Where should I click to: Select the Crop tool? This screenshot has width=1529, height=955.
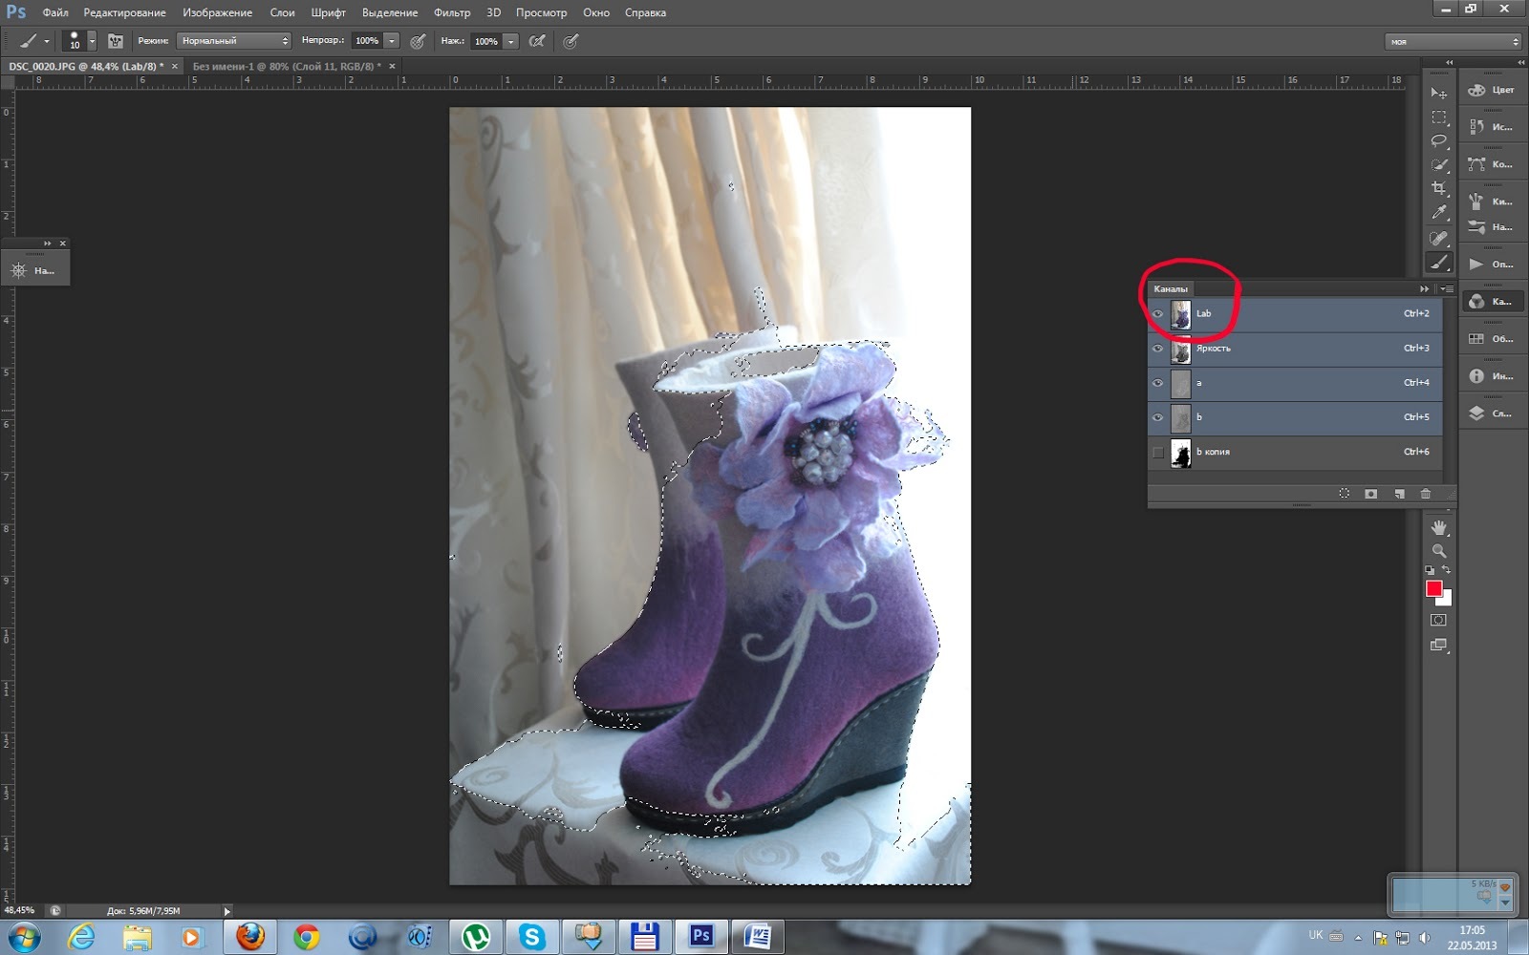(x=1438, y=188)
